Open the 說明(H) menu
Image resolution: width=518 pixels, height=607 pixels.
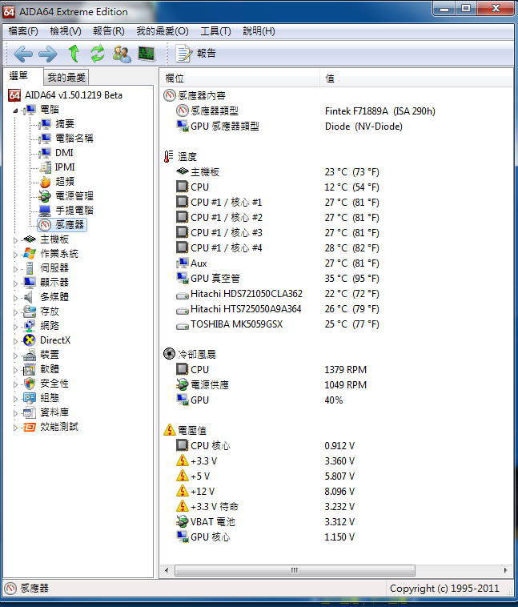(259, 31)
